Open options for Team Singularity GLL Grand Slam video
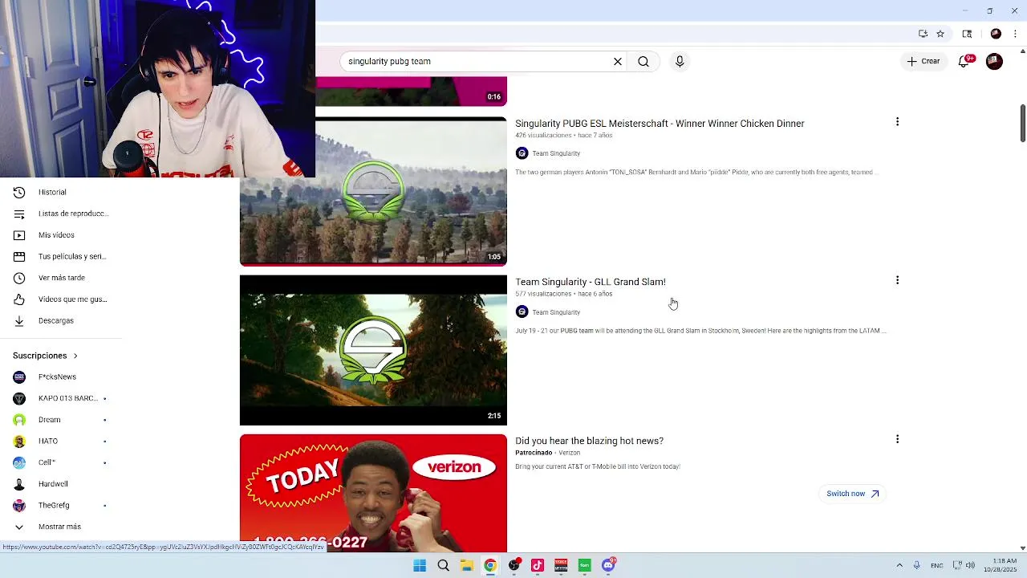Viewport: 1027px width, 578px height. pyautogui.click(x=897, y=280)
